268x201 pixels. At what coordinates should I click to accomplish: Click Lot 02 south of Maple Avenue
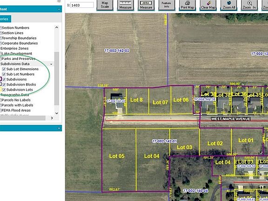click(215, 143)
